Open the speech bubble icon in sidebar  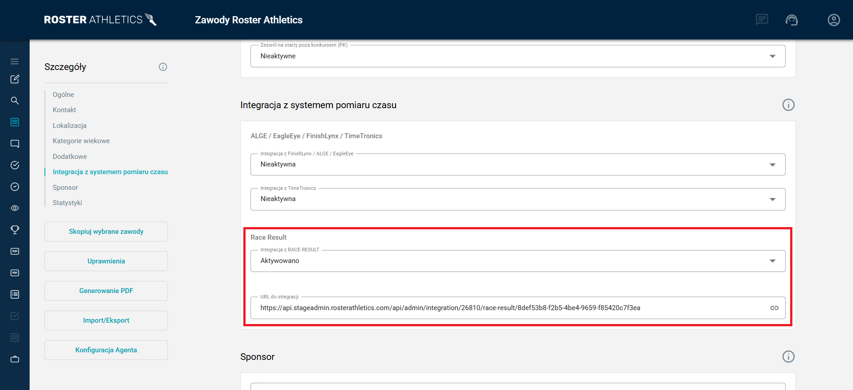(15, 144)
